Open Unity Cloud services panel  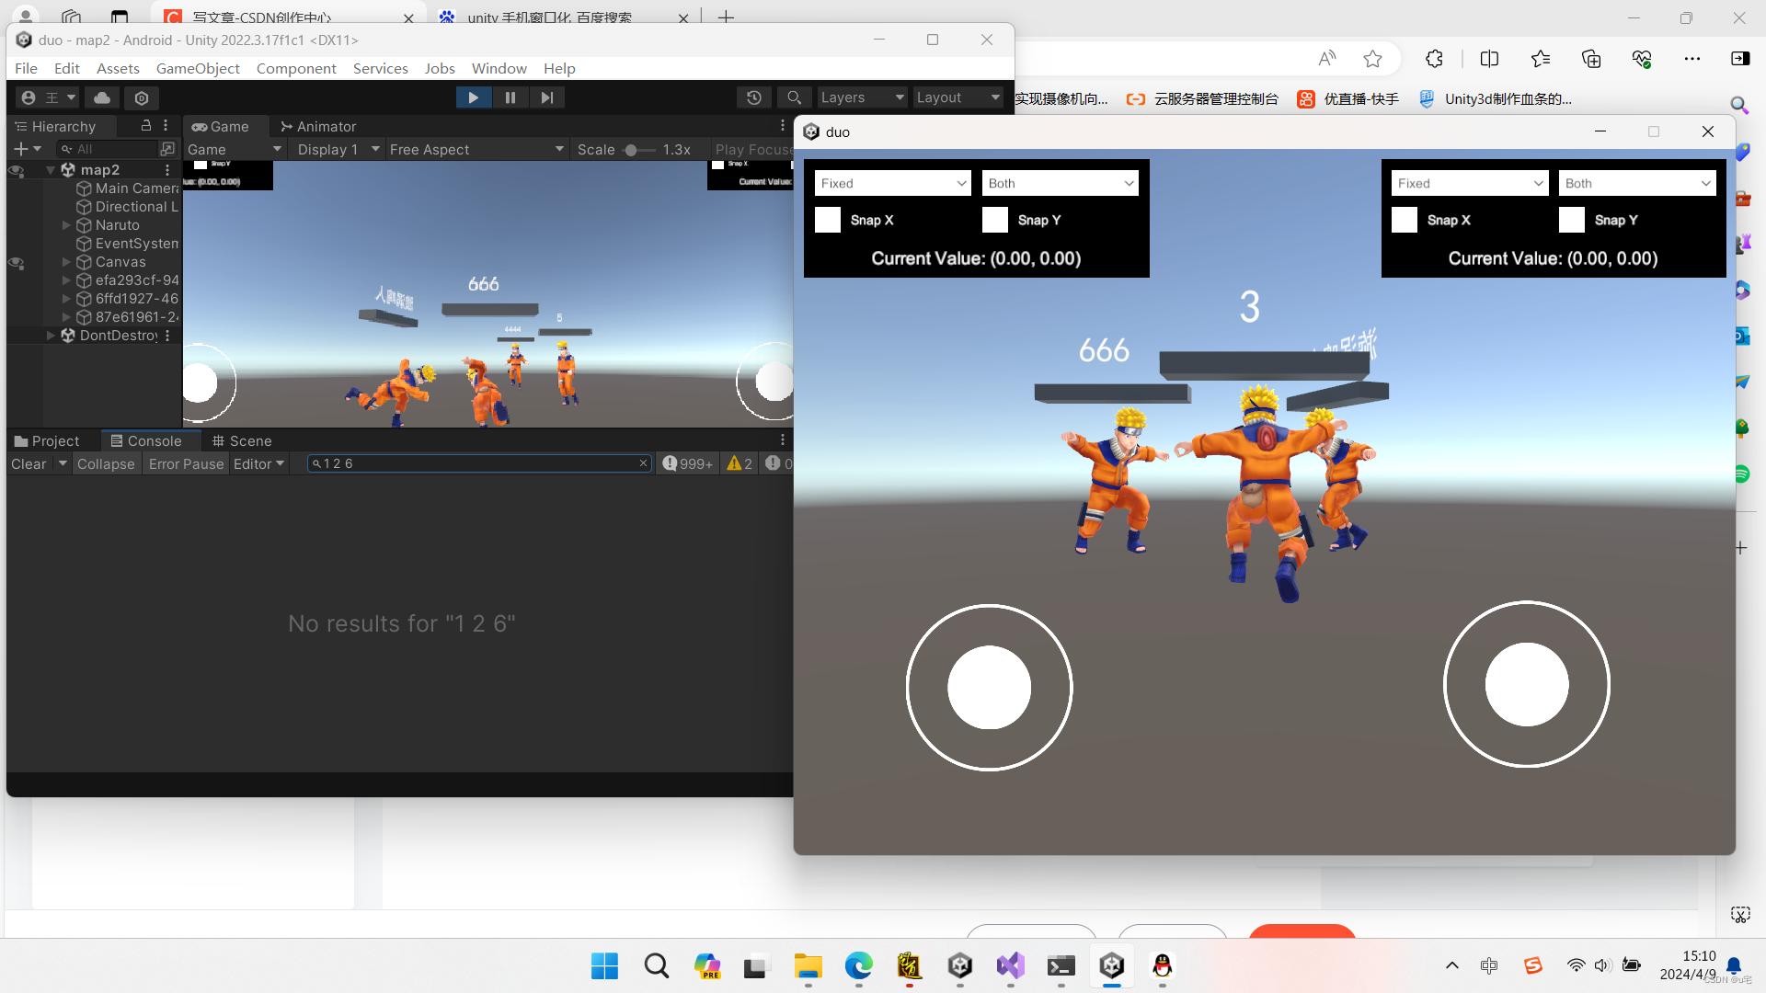tap(101, 97)
